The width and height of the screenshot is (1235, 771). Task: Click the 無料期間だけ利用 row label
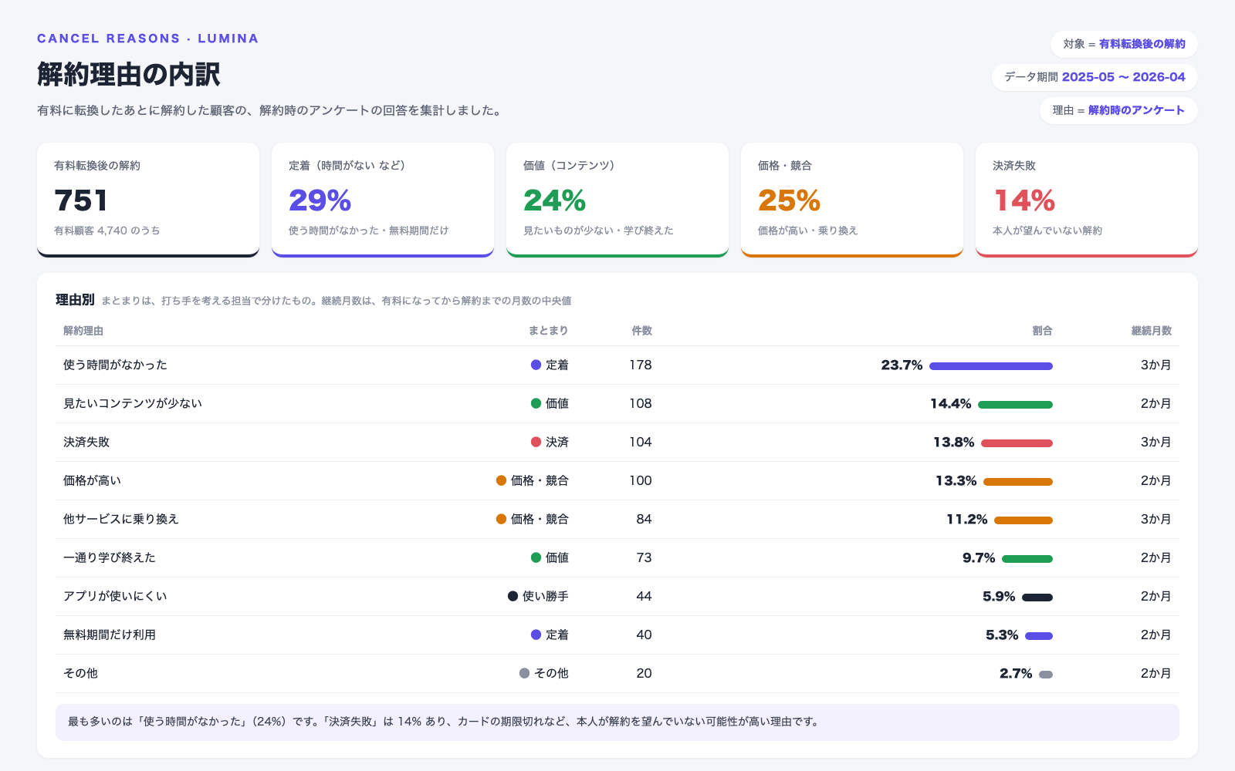point(110,635)
